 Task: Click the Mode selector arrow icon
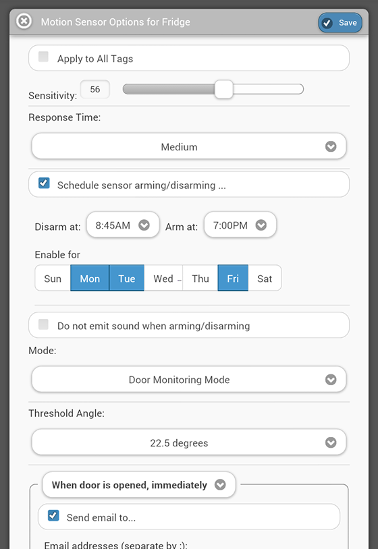[331, 380]
